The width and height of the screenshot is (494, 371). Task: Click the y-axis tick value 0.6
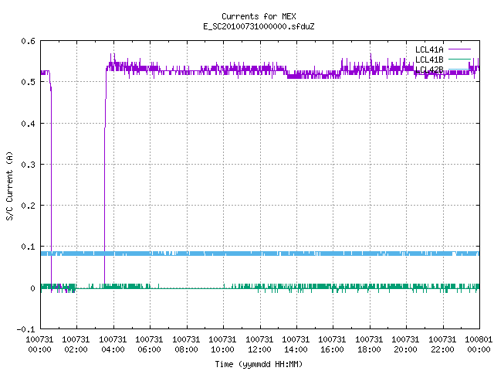pos(28,41)
